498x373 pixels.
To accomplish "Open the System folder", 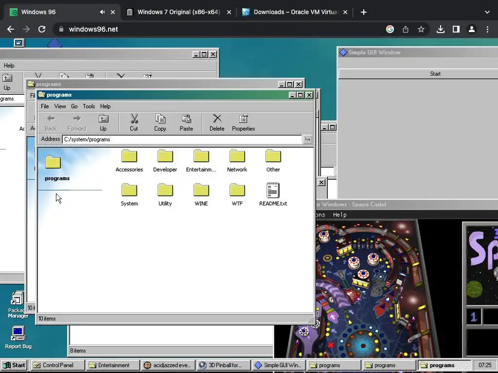I will click(x=129, y=195).
